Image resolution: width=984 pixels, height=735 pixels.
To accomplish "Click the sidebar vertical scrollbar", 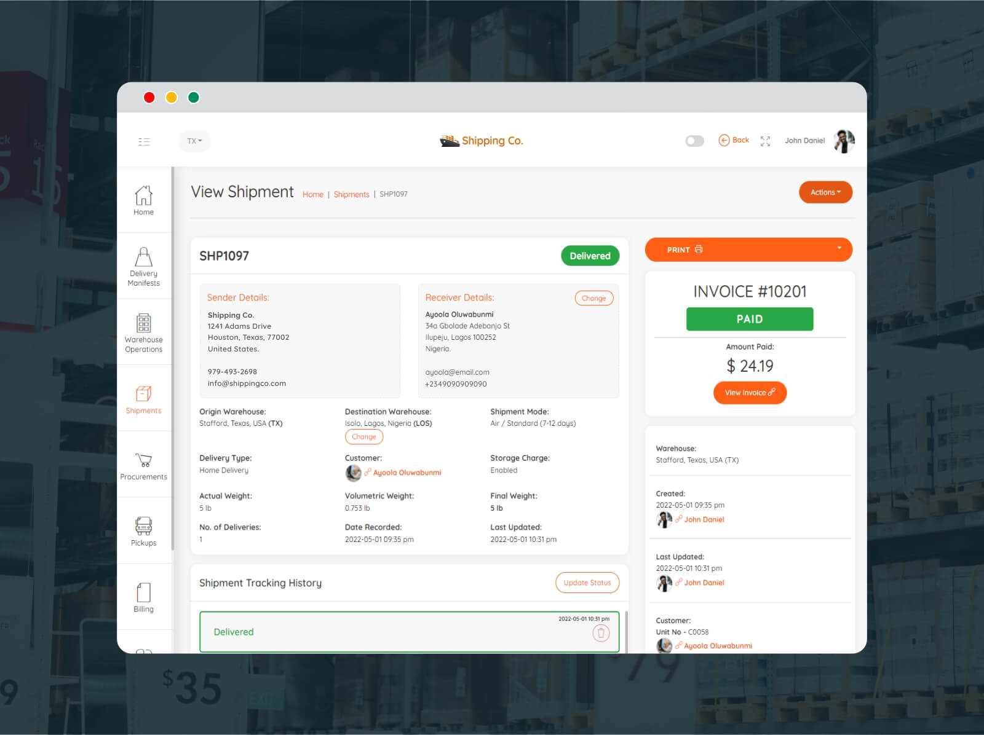I will 173,358.
